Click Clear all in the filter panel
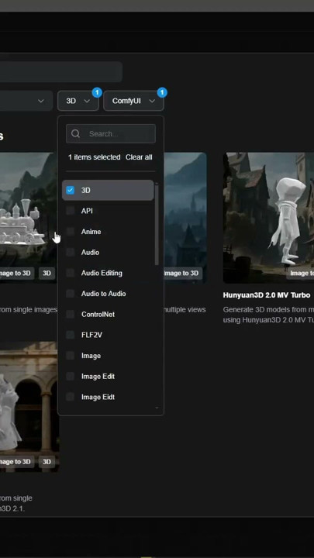The height and width of the screenshot is (558, 314). 139,157
